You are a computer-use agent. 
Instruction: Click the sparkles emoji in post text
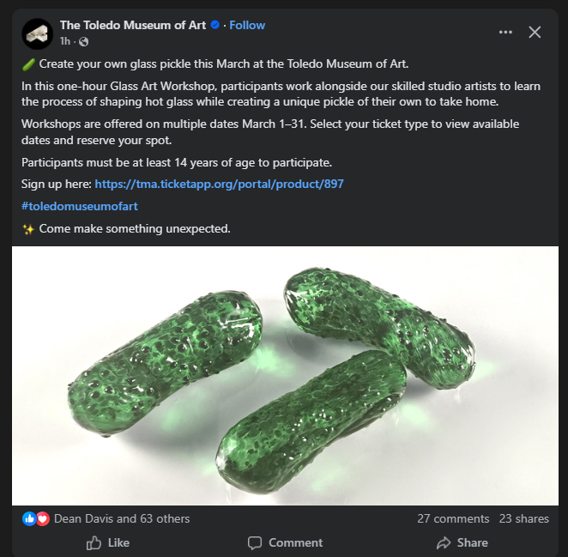coord(27,229)
